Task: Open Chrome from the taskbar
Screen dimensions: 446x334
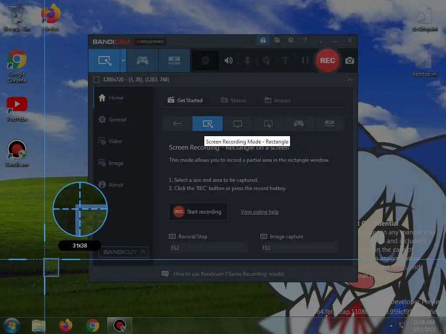Action: (x=93, y=325)
